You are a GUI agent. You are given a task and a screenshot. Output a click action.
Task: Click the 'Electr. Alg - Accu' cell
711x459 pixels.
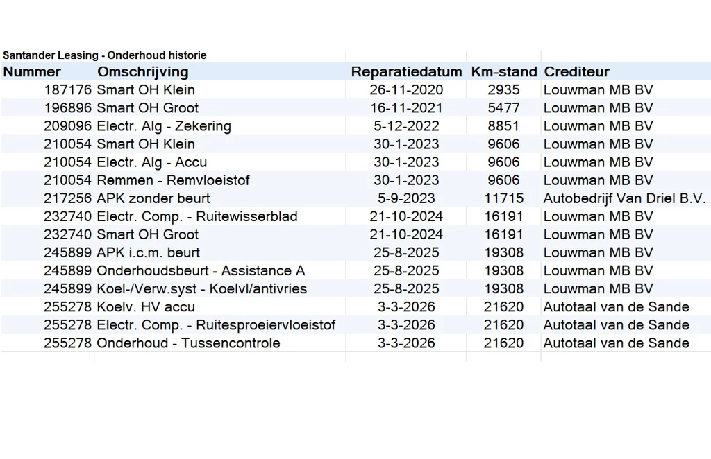220,162
